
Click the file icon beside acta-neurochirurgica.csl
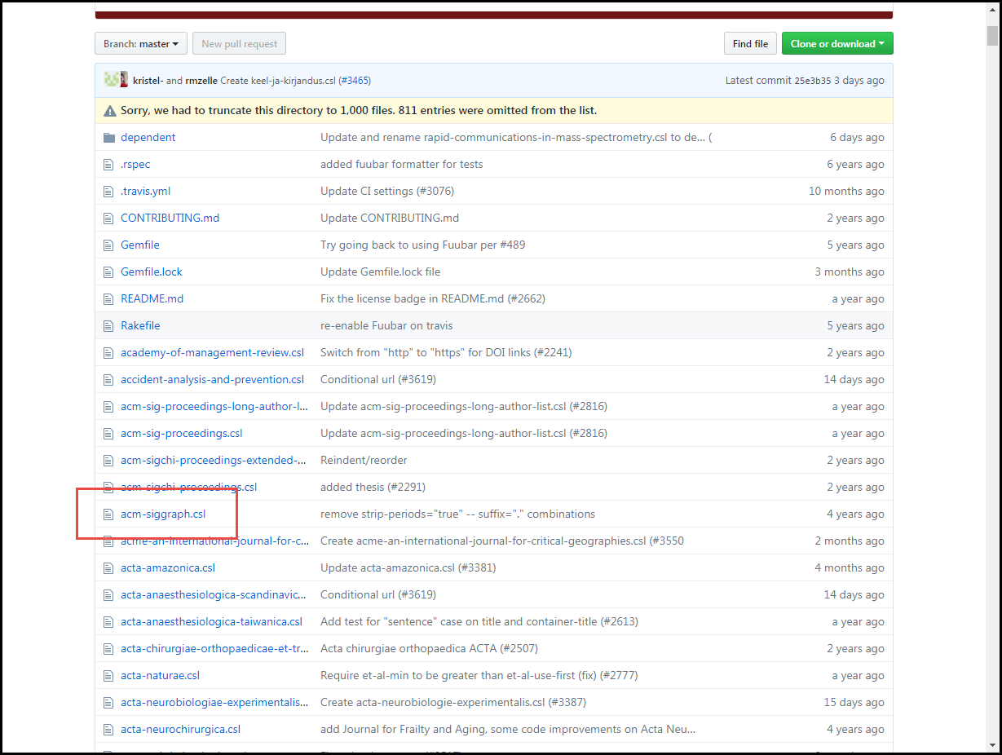[x=108, y=729]
